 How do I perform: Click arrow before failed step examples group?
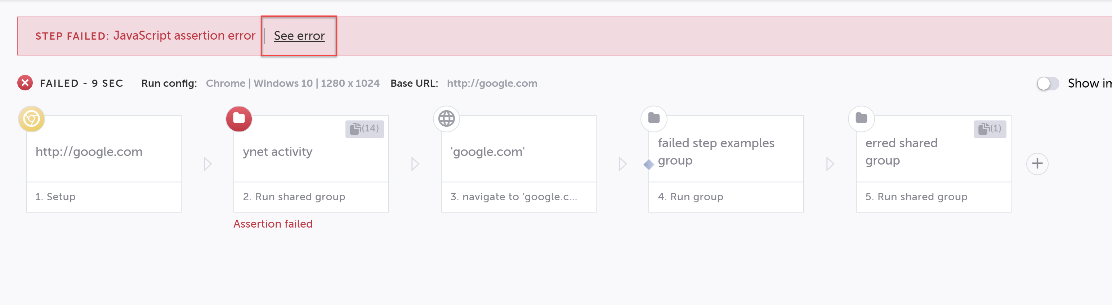622,164
